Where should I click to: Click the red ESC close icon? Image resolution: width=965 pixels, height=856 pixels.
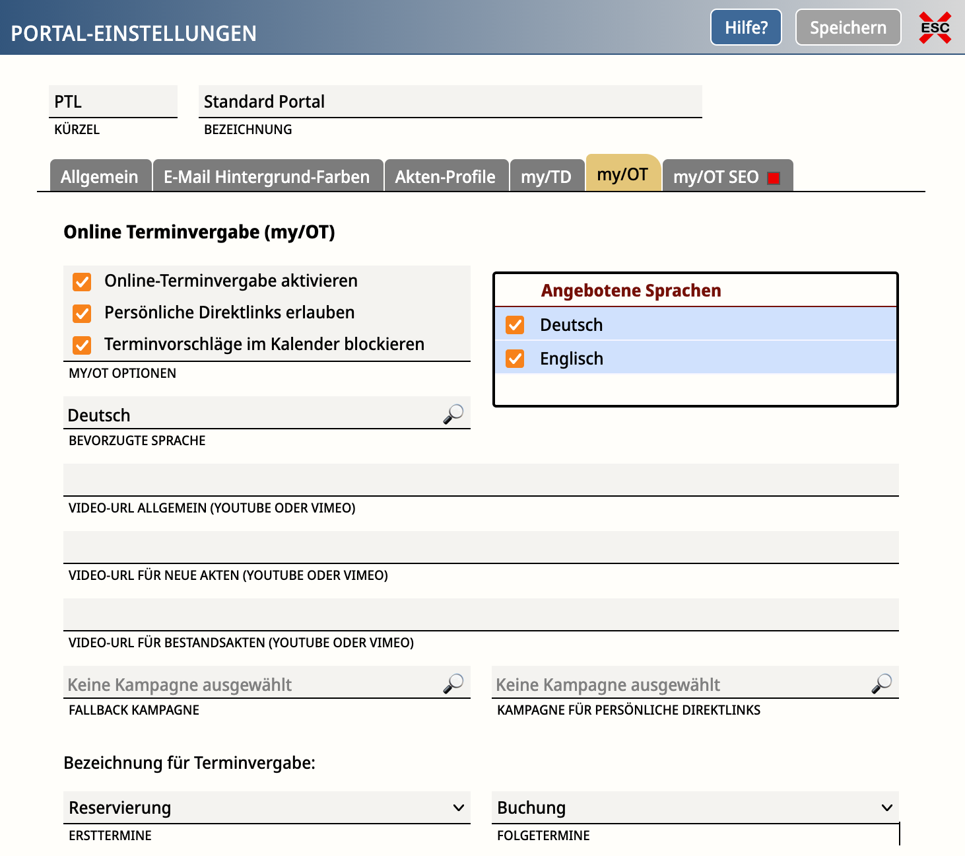(x=935, y=28)
